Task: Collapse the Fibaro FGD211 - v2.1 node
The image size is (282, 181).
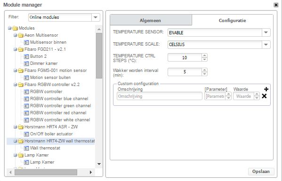Action: coord(15,49)
